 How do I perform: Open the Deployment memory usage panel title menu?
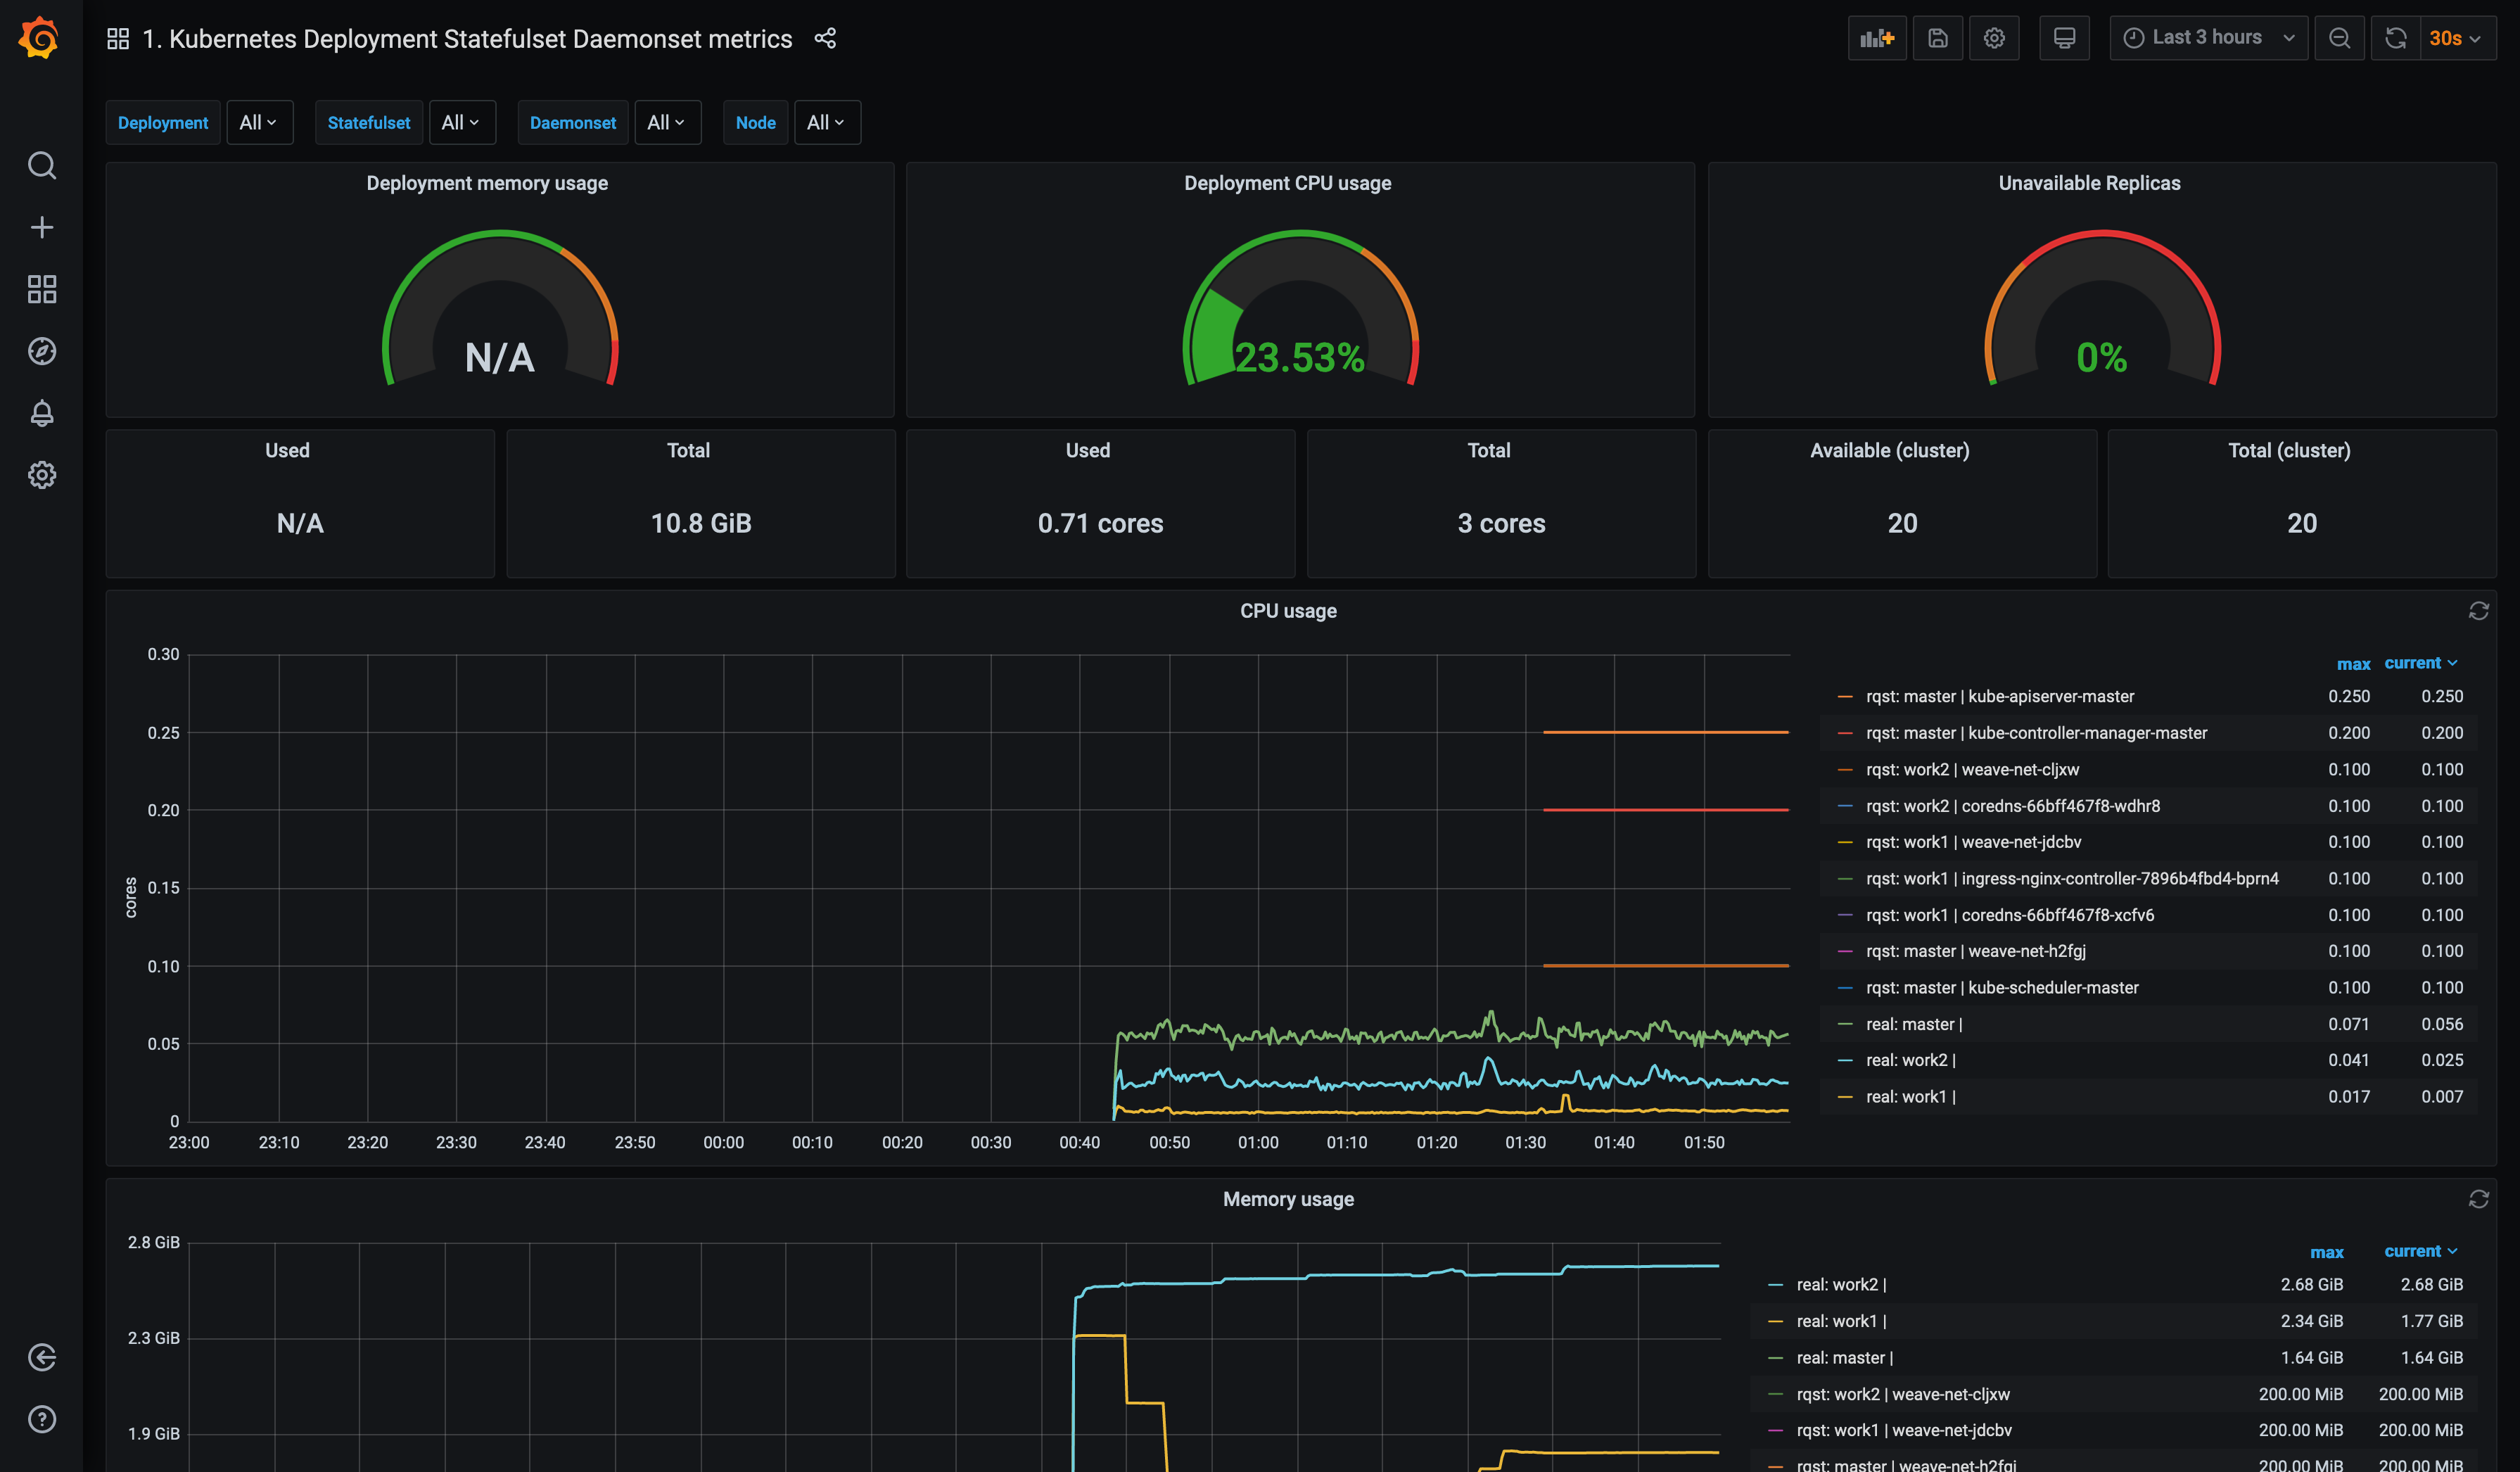(487, 183)
